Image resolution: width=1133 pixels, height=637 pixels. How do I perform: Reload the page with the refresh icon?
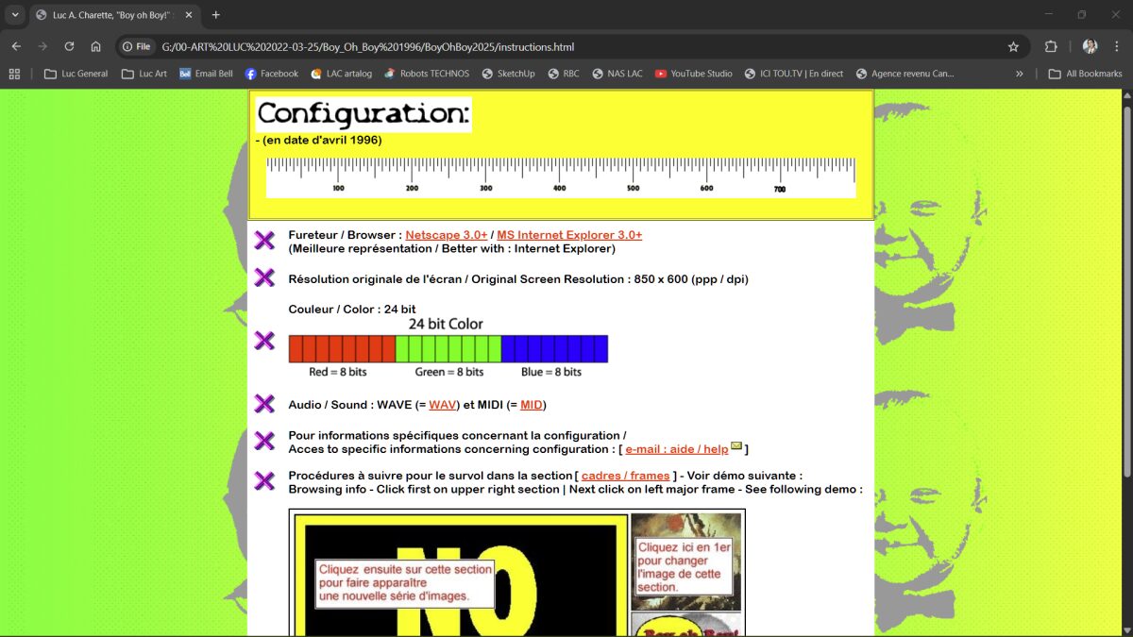(x=69, y=46)
